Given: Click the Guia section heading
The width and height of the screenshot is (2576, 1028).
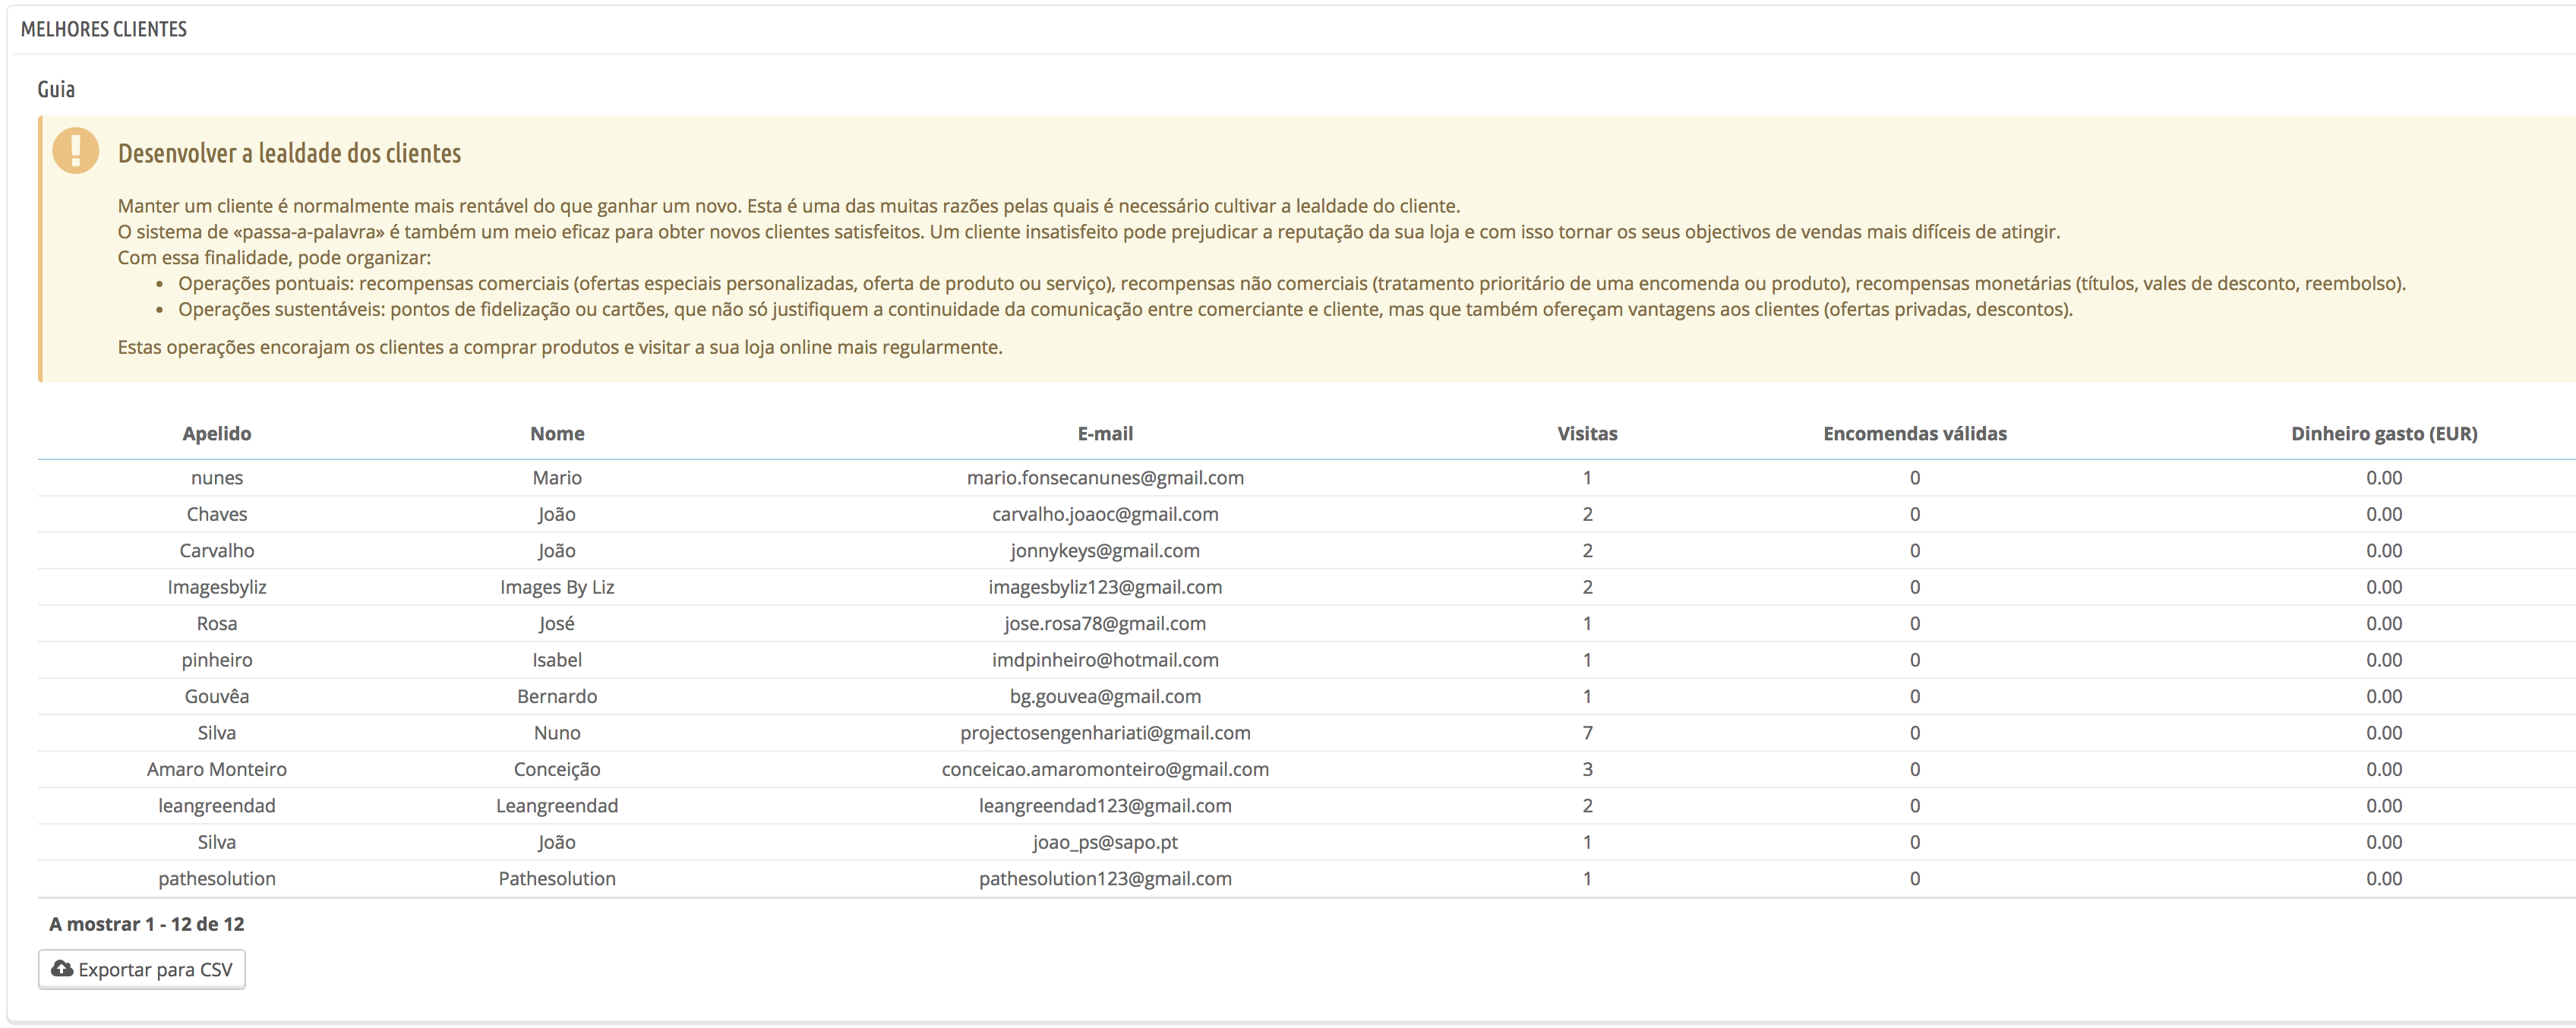Looking at the screenshot, I should pos(56,89).
